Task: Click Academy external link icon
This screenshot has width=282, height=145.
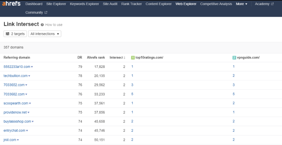Action: coord(272,4)
